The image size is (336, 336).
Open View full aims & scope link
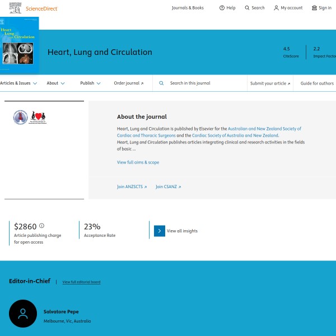click(138, 162)
